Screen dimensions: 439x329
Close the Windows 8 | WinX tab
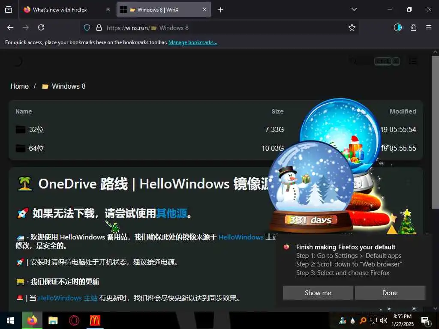[204, 9]
